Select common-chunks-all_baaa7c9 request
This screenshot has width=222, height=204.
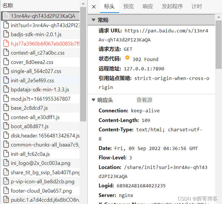[40, 145]
